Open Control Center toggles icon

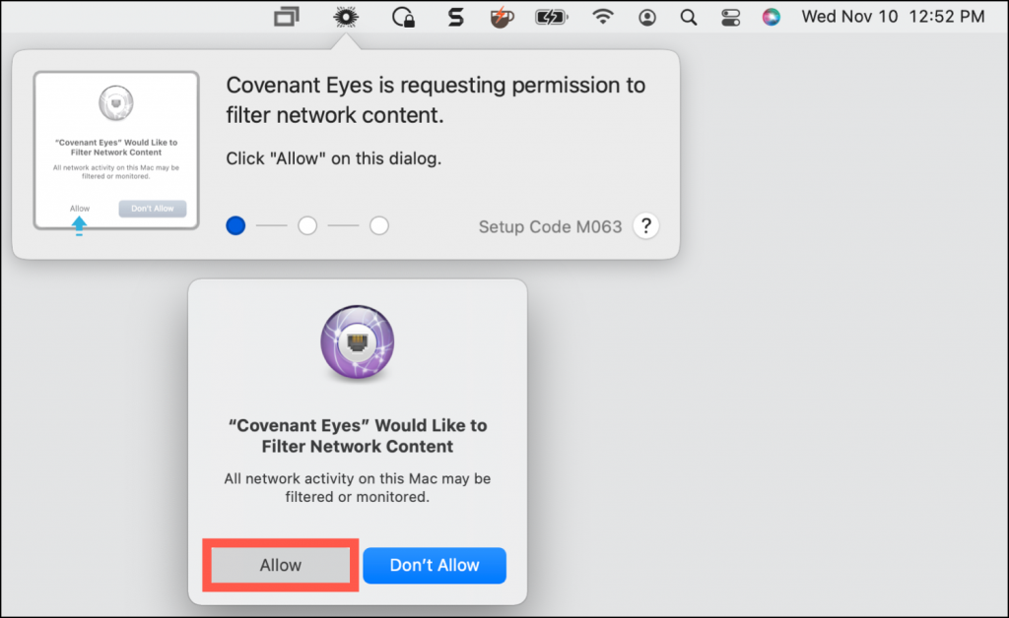coord(730,18)
